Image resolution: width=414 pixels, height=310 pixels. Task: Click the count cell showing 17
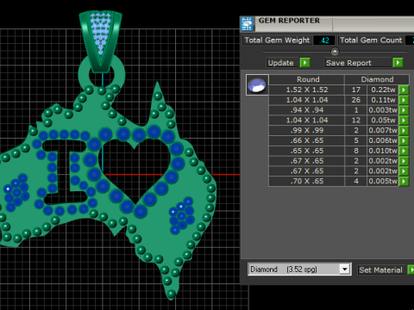point(356,90)
